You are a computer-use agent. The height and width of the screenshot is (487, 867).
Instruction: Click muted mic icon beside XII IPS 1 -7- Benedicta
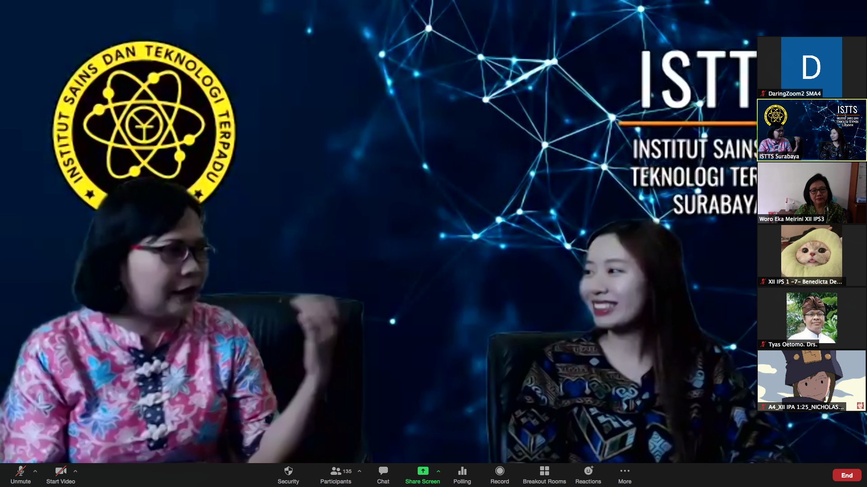pos(763,282)
